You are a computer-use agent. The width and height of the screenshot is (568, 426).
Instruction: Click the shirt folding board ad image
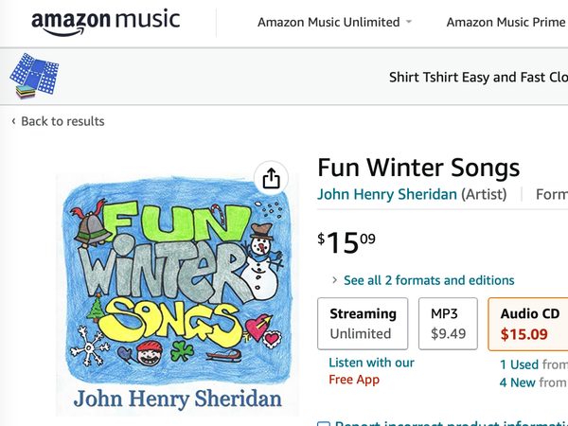point(34,76)
